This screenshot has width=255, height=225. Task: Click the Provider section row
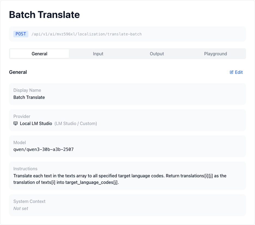[127, 120]
